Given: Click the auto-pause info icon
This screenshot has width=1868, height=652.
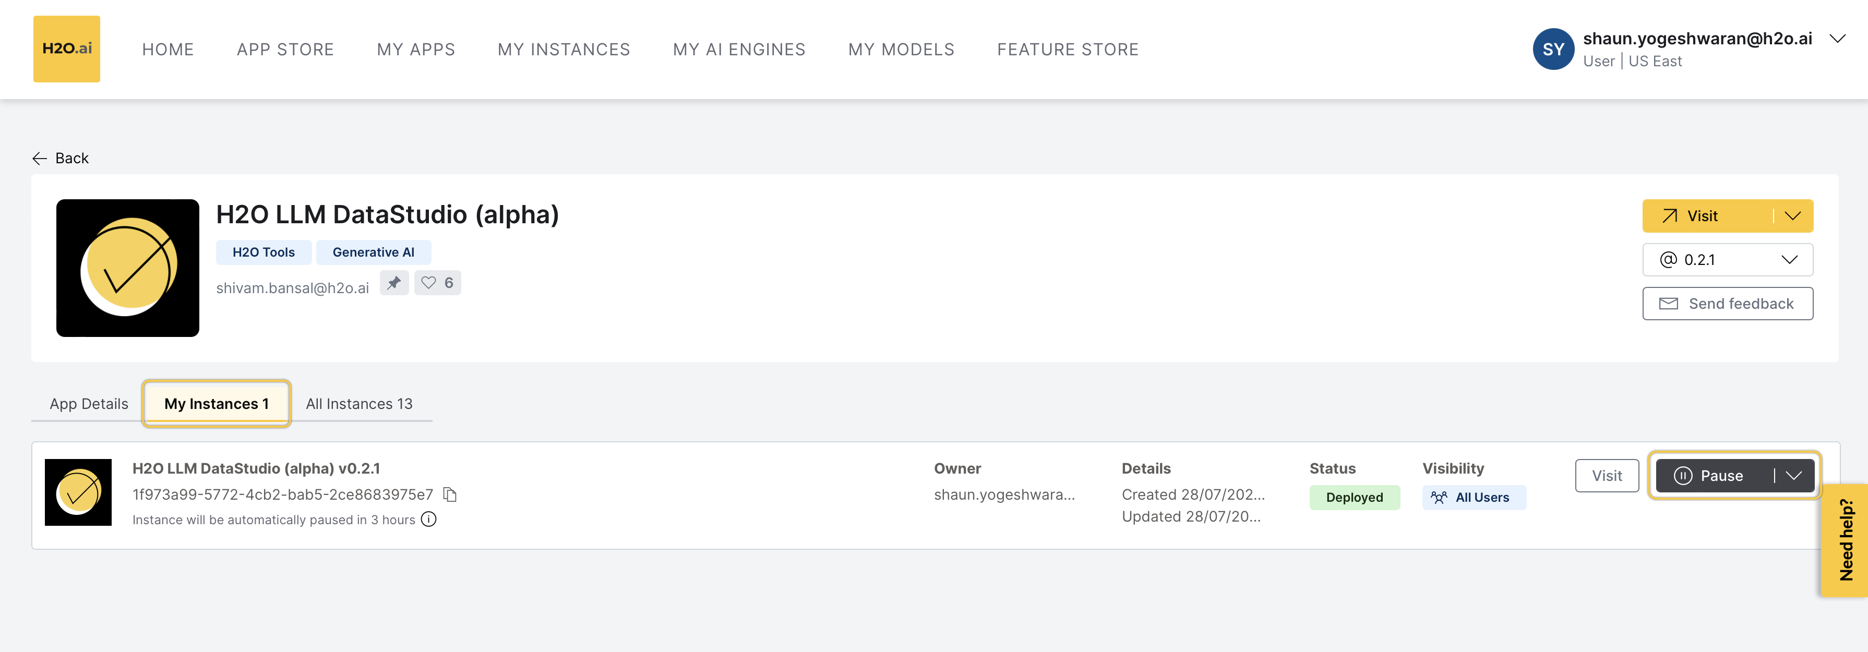Looking at the screenshot, I should [428, 520].
